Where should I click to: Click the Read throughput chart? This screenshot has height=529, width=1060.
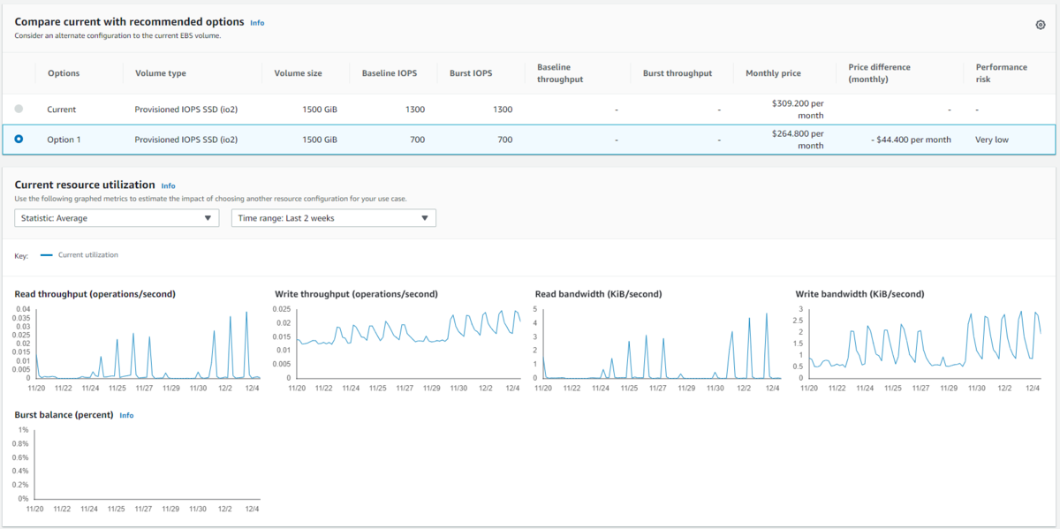(x=147, y=344)
